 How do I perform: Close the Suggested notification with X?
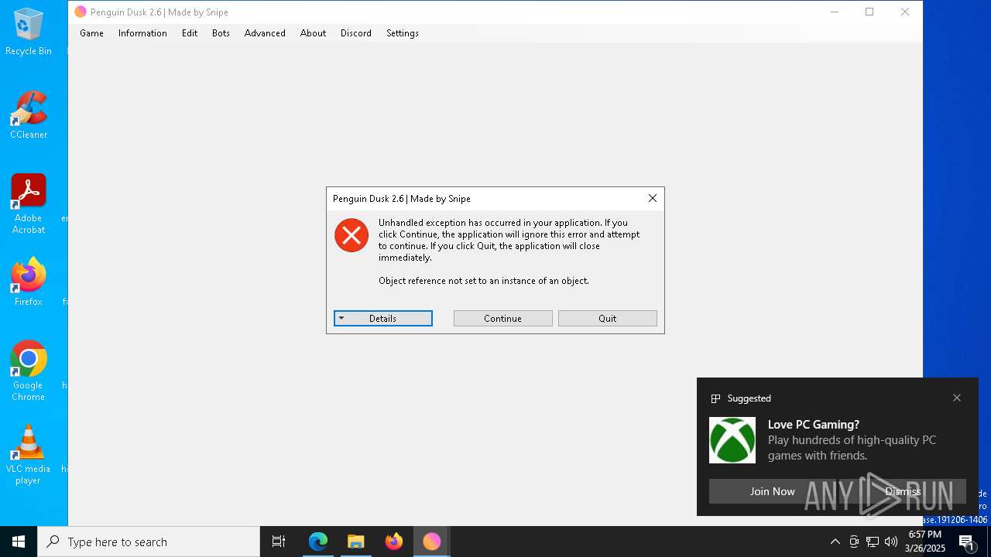coord(957,398)
